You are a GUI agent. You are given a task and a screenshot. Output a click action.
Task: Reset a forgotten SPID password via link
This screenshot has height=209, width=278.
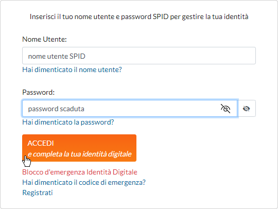pos(68,123)
